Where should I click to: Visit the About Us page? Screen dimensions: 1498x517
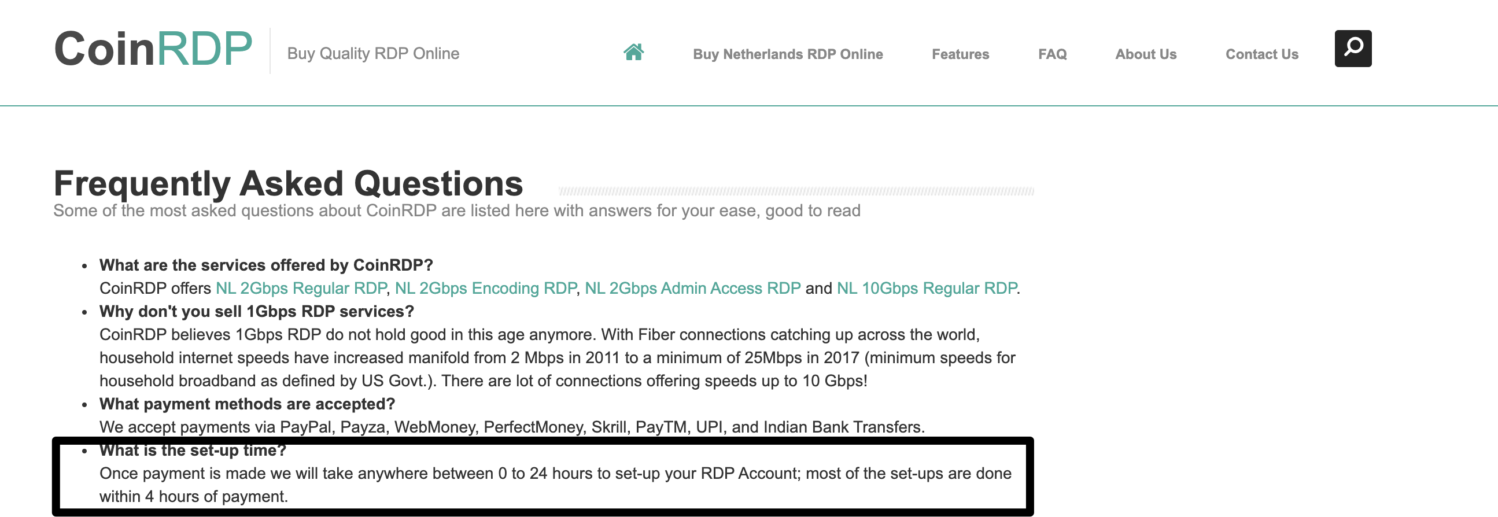point(1146,54)
